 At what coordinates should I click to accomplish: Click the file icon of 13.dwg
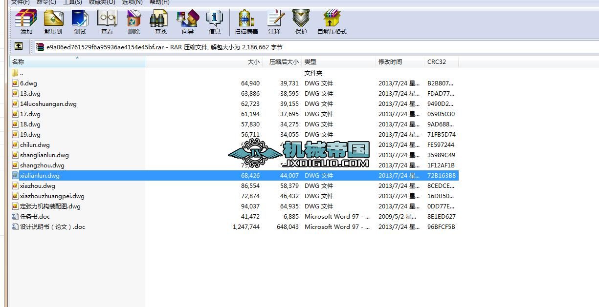coord(15,93)
